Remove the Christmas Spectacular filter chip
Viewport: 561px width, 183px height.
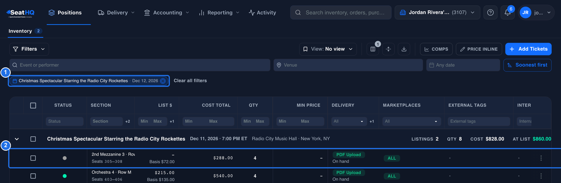pyautogui.click(x=163, y=81)
